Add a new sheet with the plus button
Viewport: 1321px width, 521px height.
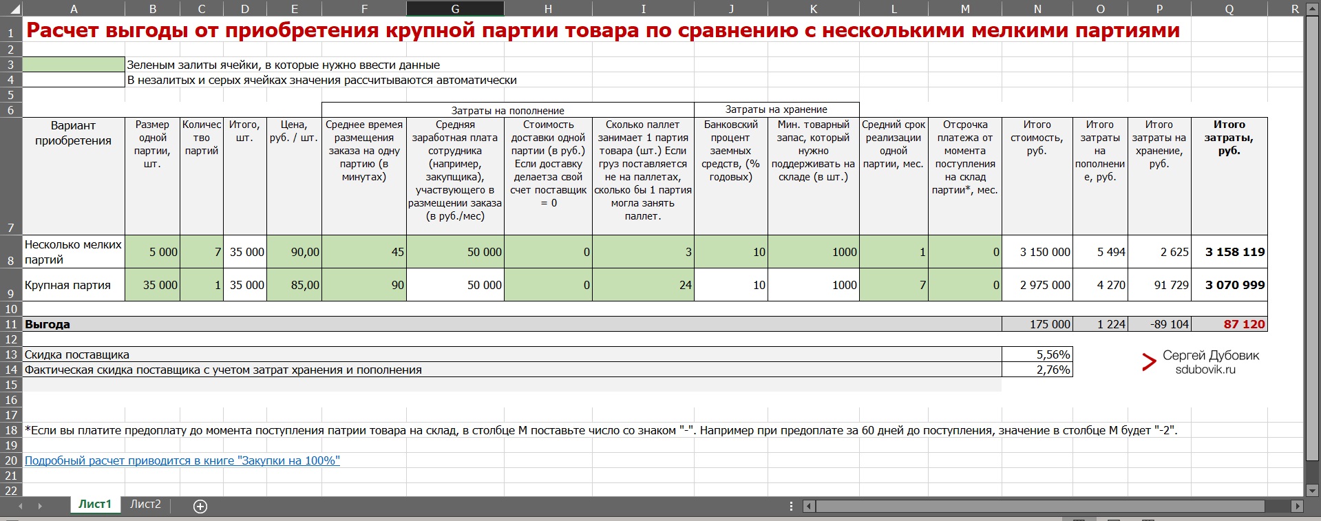pos(200,507)
